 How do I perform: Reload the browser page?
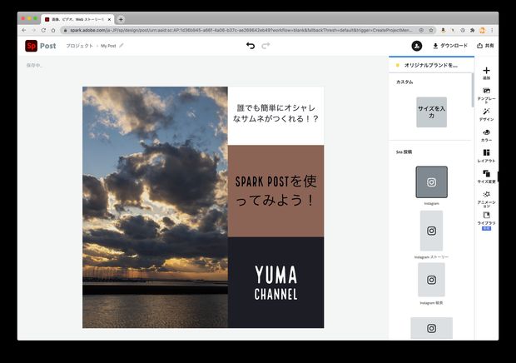(43, 30)
